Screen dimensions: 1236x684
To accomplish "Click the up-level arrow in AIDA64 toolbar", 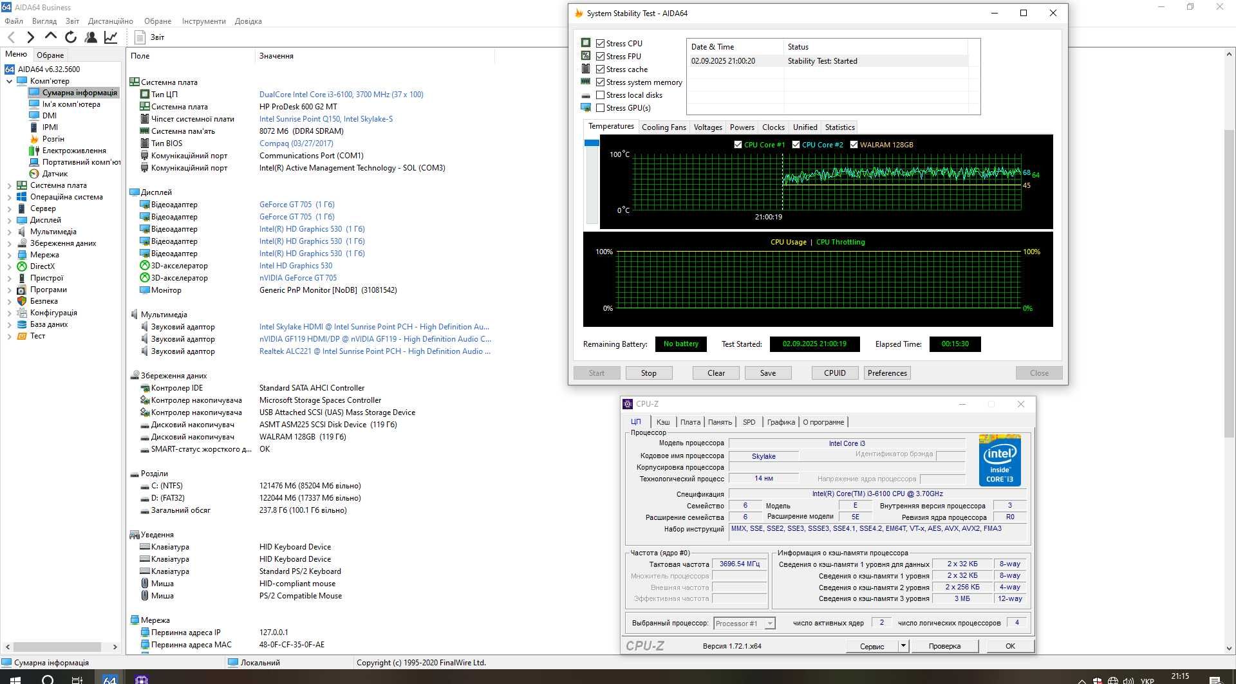I will pos(51,37).
